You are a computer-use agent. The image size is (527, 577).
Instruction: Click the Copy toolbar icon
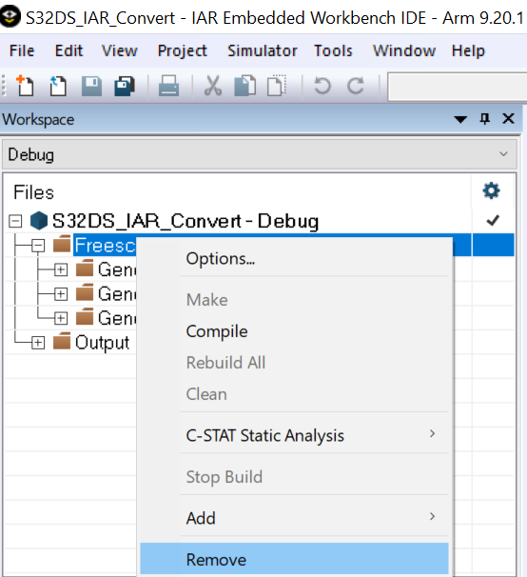pyautogui.click(x=245, y=86)
